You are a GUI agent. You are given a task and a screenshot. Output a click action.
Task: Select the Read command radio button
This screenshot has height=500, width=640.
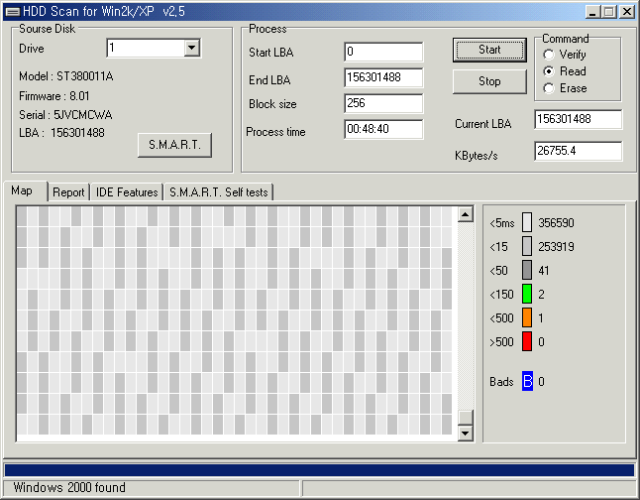point(550,71)
